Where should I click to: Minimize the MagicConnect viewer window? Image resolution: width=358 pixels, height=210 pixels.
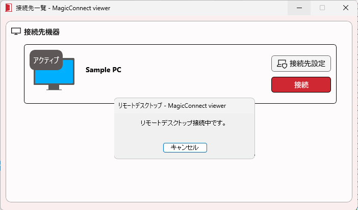[x=299, y=8]
